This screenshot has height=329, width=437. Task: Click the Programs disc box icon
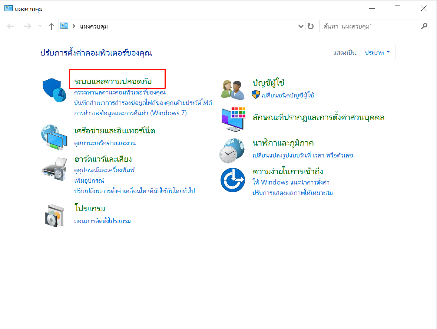click(x=54, y=215)
